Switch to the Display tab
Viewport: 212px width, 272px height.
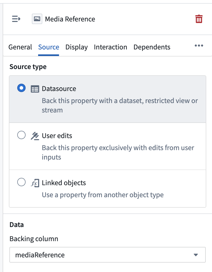[76, 47]
